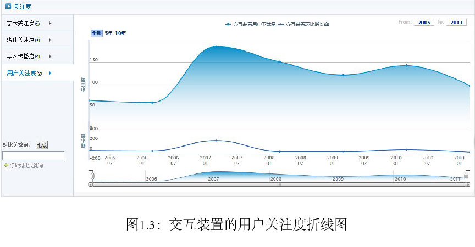Viewport: 475px width, 247px height.
Task: Switch chart range to 10年
Action: pos(120,33)
